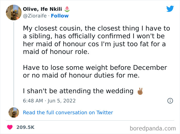Open the 6:48 AM Jun 5, 2022 timestamp
This screenshot has height=134, width=180.
coord(49,101)
